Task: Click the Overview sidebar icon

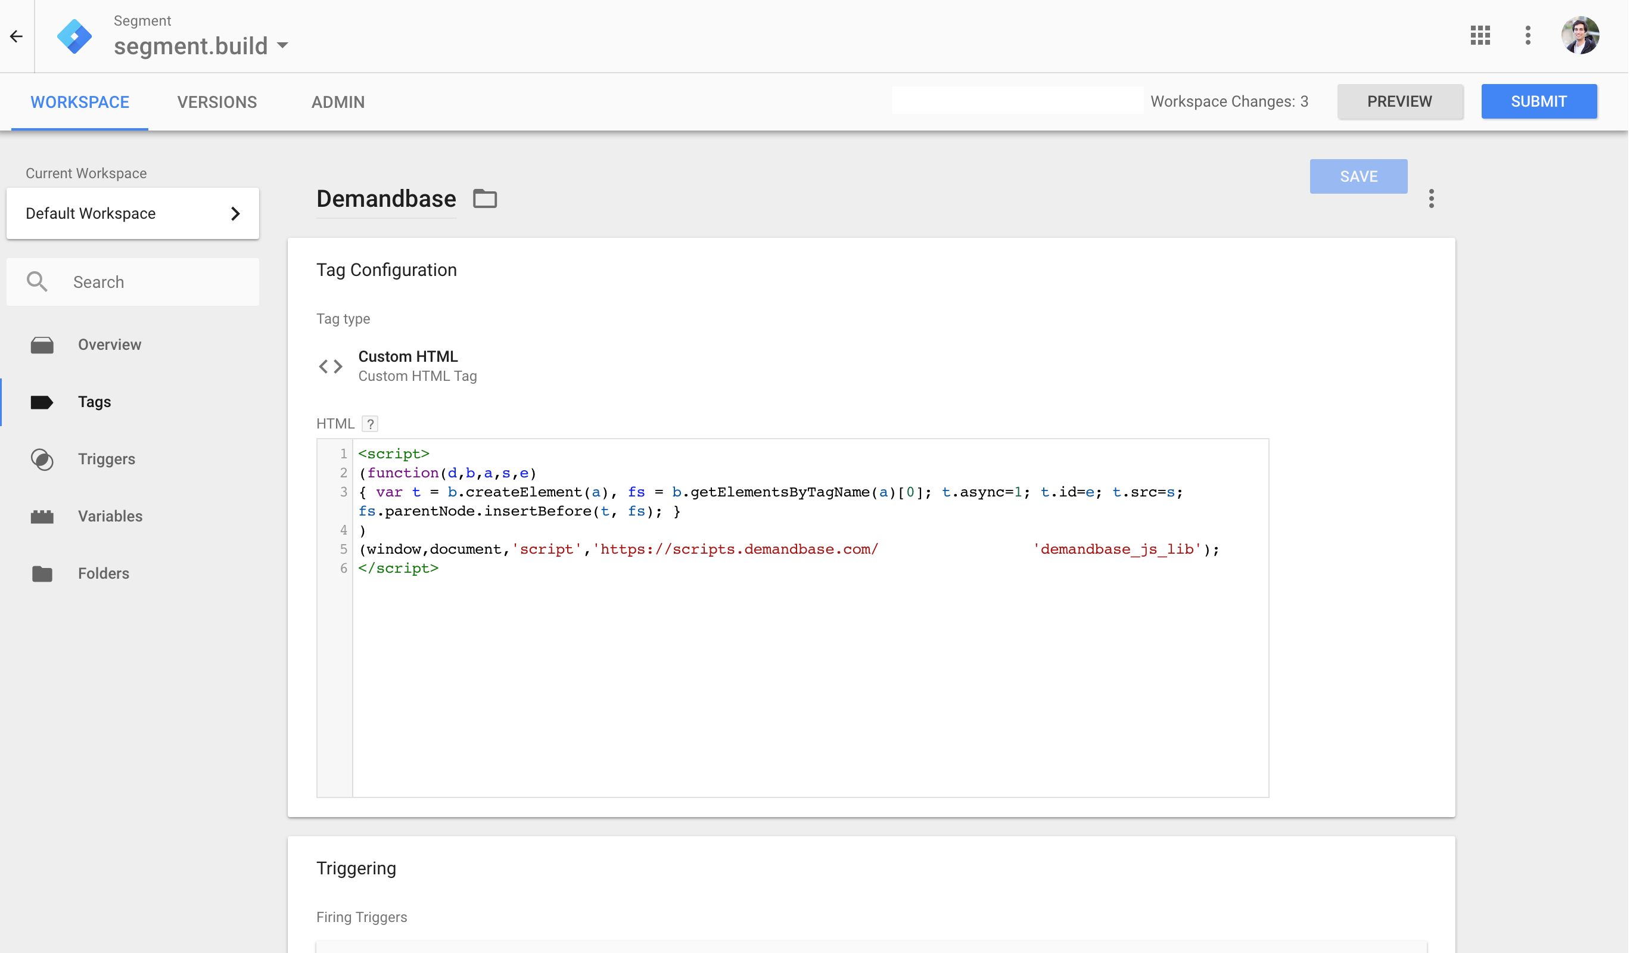Action: pos(42,346)
